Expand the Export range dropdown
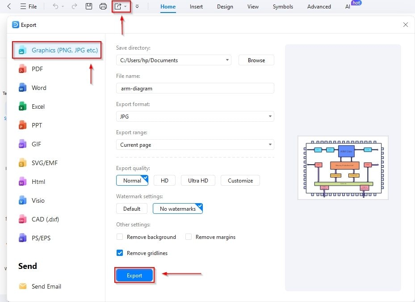 tap(270, 145)
